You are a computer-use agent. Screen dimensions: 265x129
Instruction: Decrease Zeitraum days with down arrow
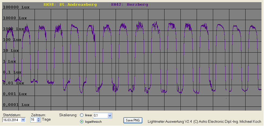[x=39, y=121]
